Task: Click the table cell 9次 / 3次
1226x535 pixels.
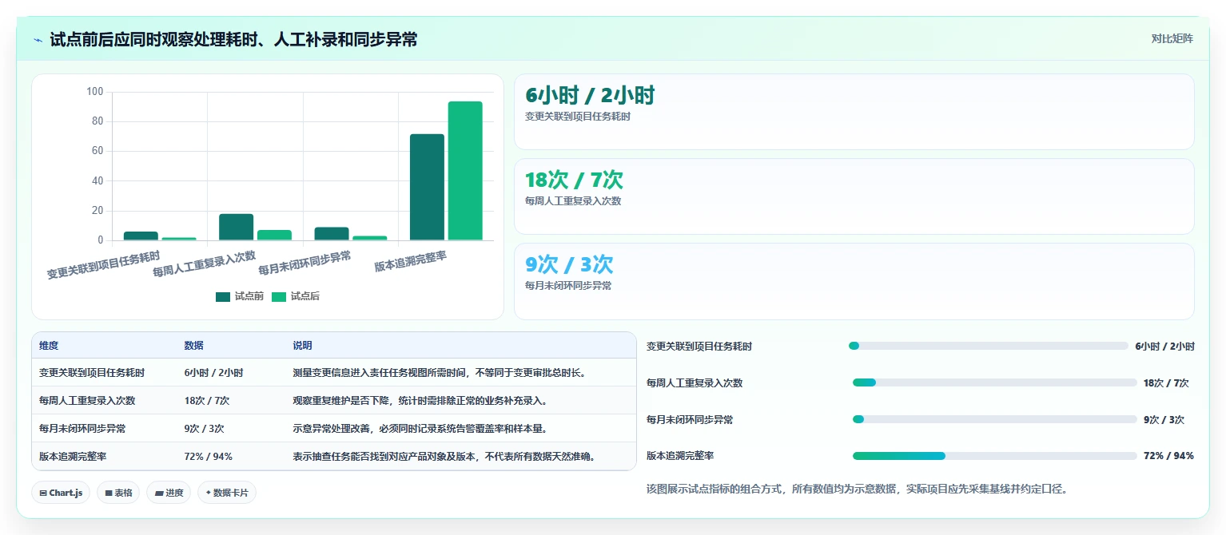Action: pos(204,429)
